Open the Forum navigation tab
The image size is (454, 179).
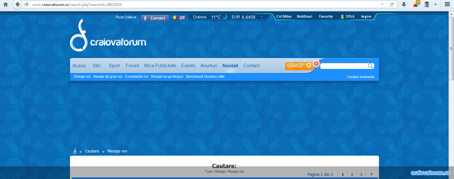pos(132,66)
